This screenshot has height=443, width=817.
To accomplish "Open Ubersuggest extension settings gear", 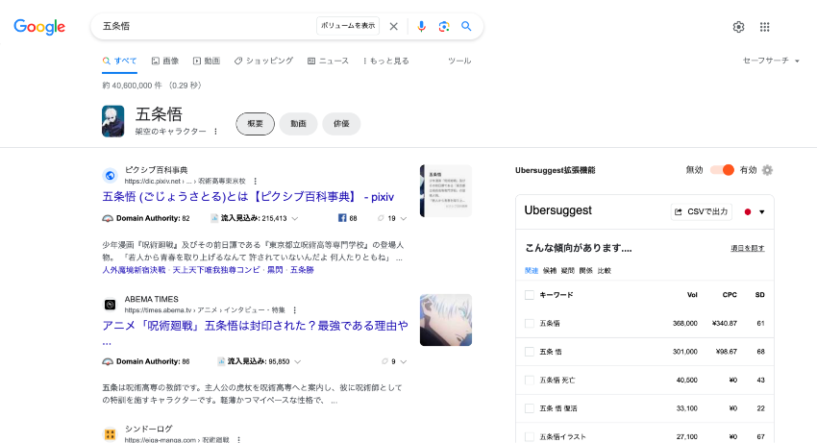I will click(767, 170).
